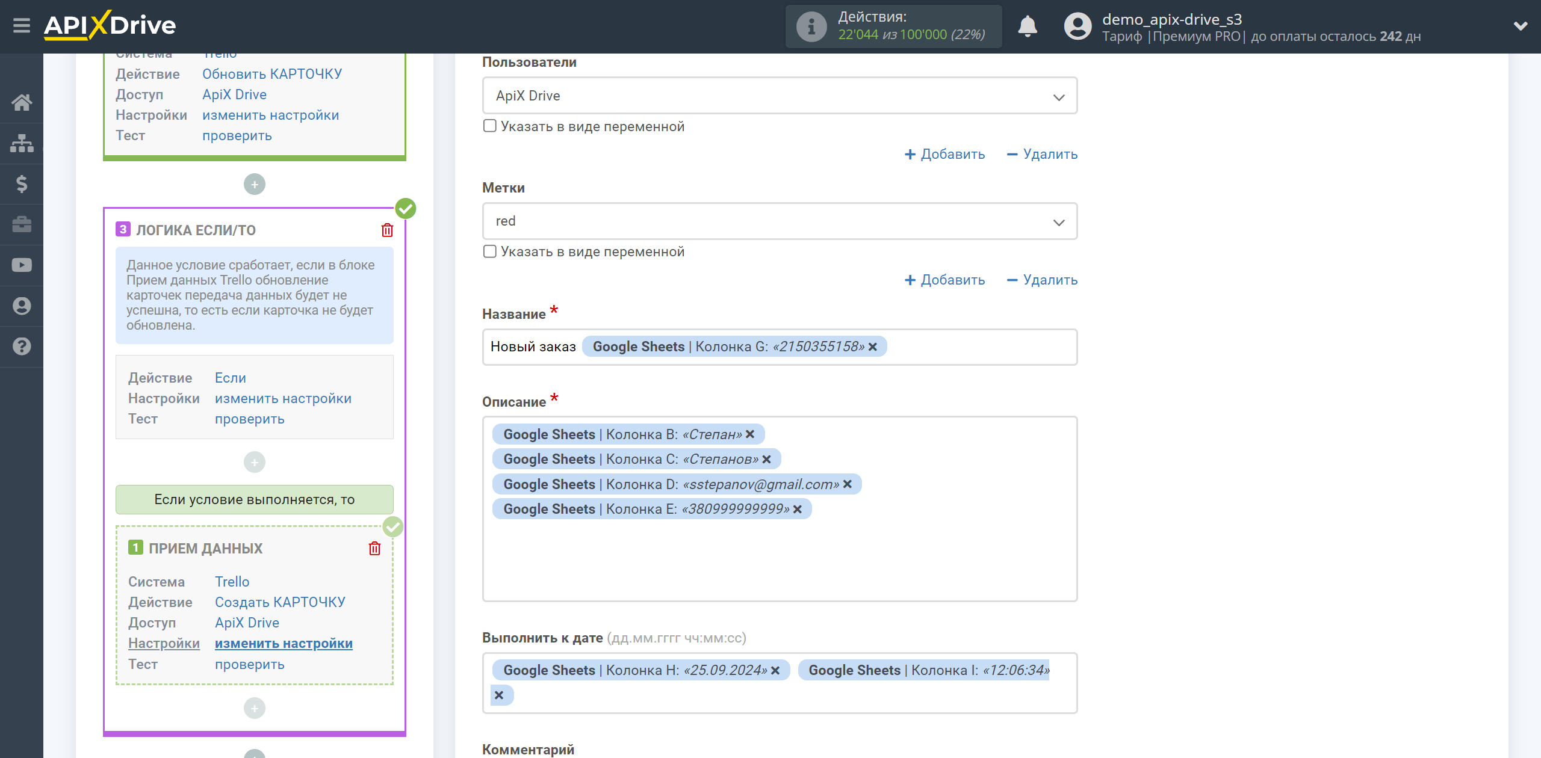
Task: Click underlined изменить настройки in ПРИЕМ ДАННЫХ
Action: pyautogui.click(x=284, y=643)
